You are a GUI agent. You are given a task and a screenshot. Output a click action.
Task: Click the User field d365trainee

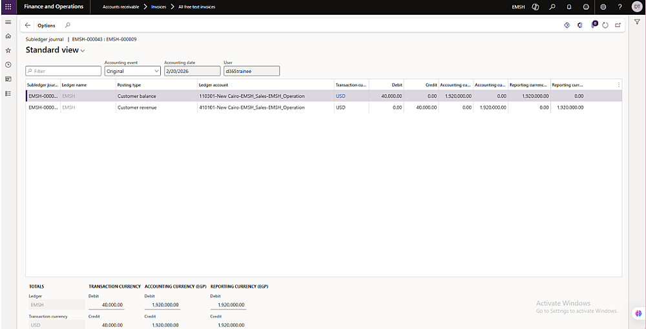252,71
